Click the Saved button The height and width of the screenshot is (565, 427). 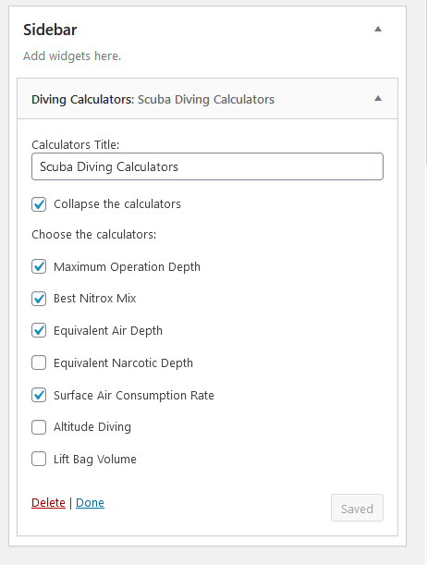[x=357, y=508]
